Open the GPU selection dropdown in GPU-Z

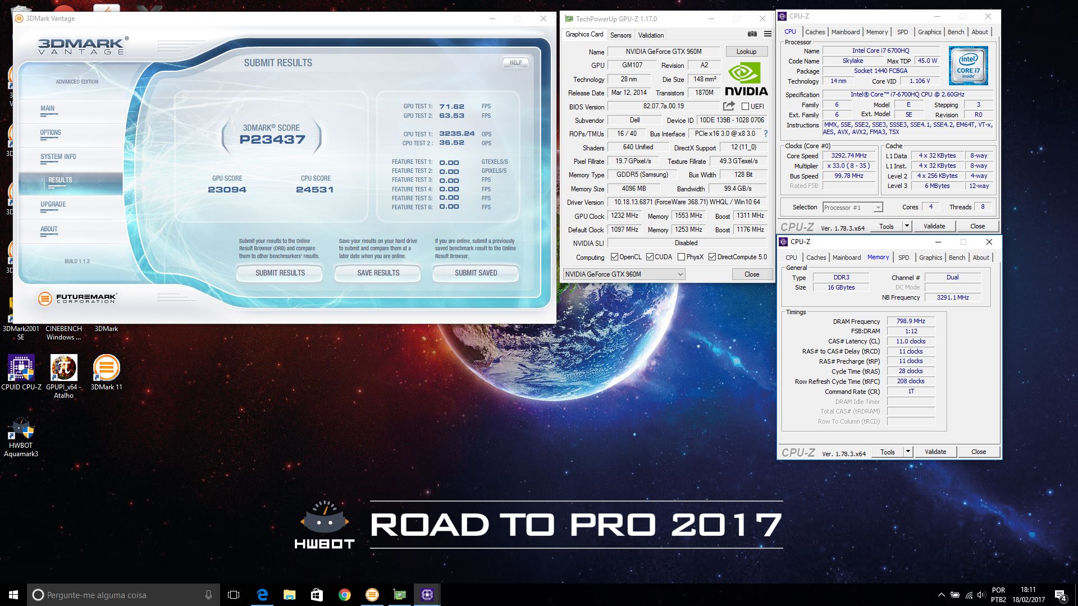coord(624,274)
